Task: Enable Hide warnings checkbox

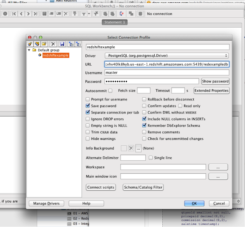Action: [x=88, y=139]
